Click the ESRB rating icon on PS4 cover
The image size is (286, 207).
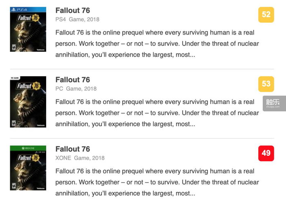[x=13, y=47]
